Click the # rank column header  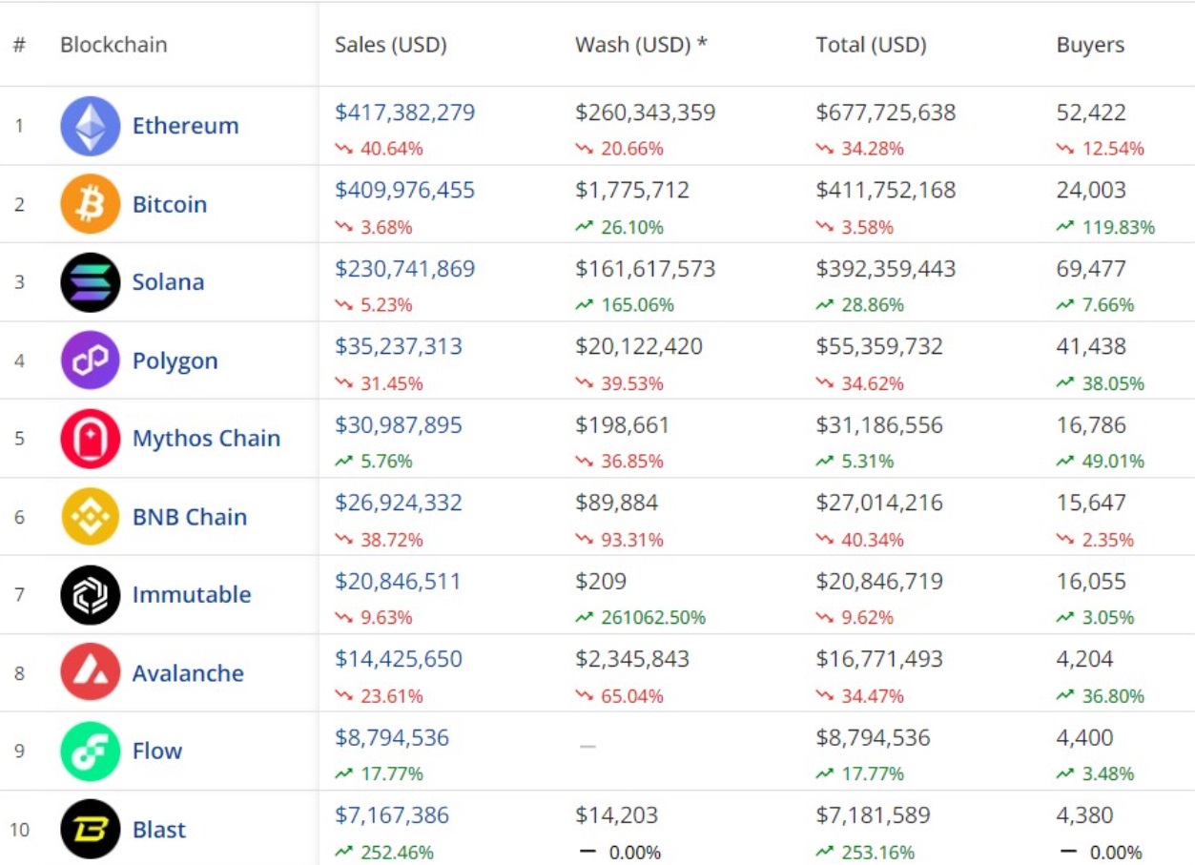(x=19, y=45)
